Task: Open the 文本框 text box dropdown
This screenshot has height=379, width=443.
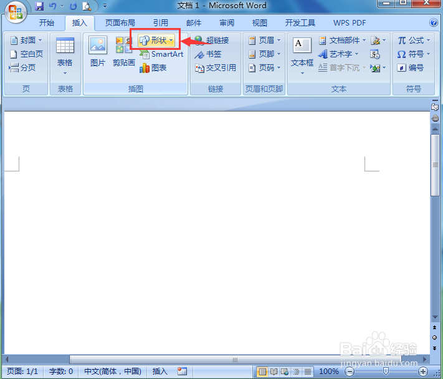Action: pyautogui.click(x=302, y=56)
